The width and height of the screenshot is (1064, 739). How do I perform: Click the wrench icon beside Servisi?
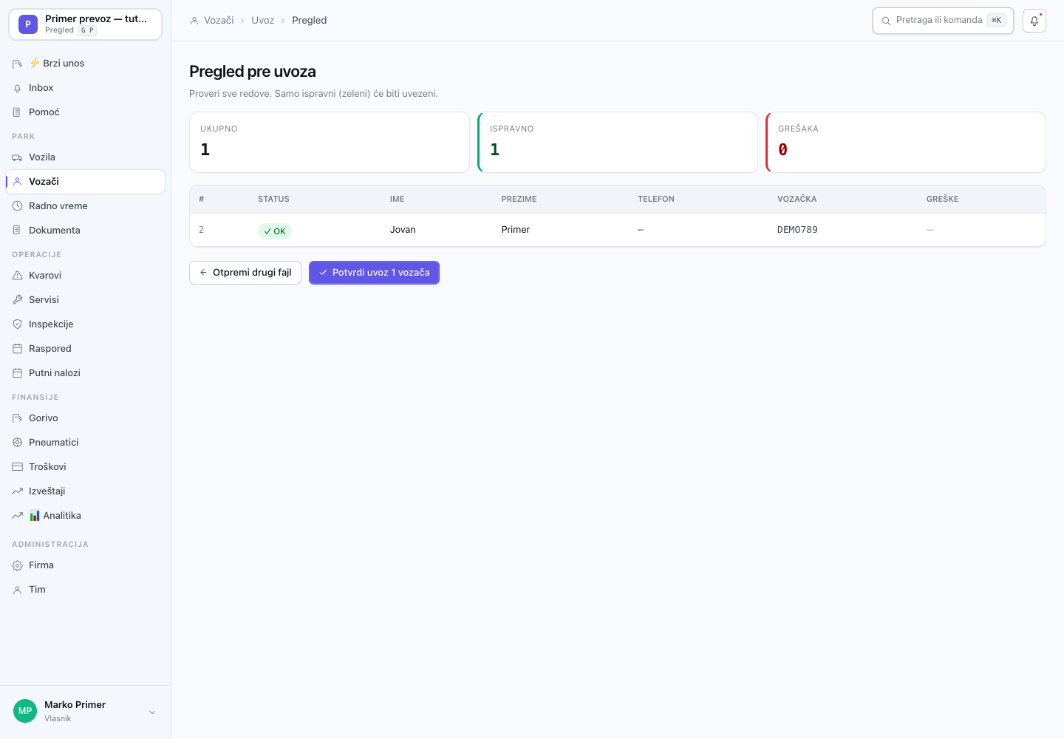click(x=17, y=300)
